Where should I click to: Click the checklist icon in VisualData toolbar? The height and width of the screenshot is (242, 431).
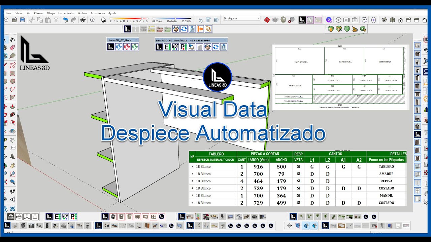[x=224, y=47]
